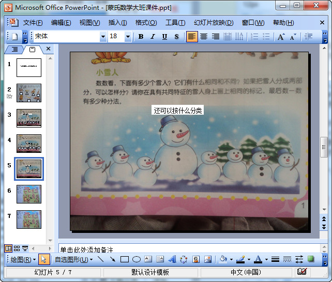Open 幻灯片放映(D) menu
Screen dimensions: 332x282
[214, 23]
